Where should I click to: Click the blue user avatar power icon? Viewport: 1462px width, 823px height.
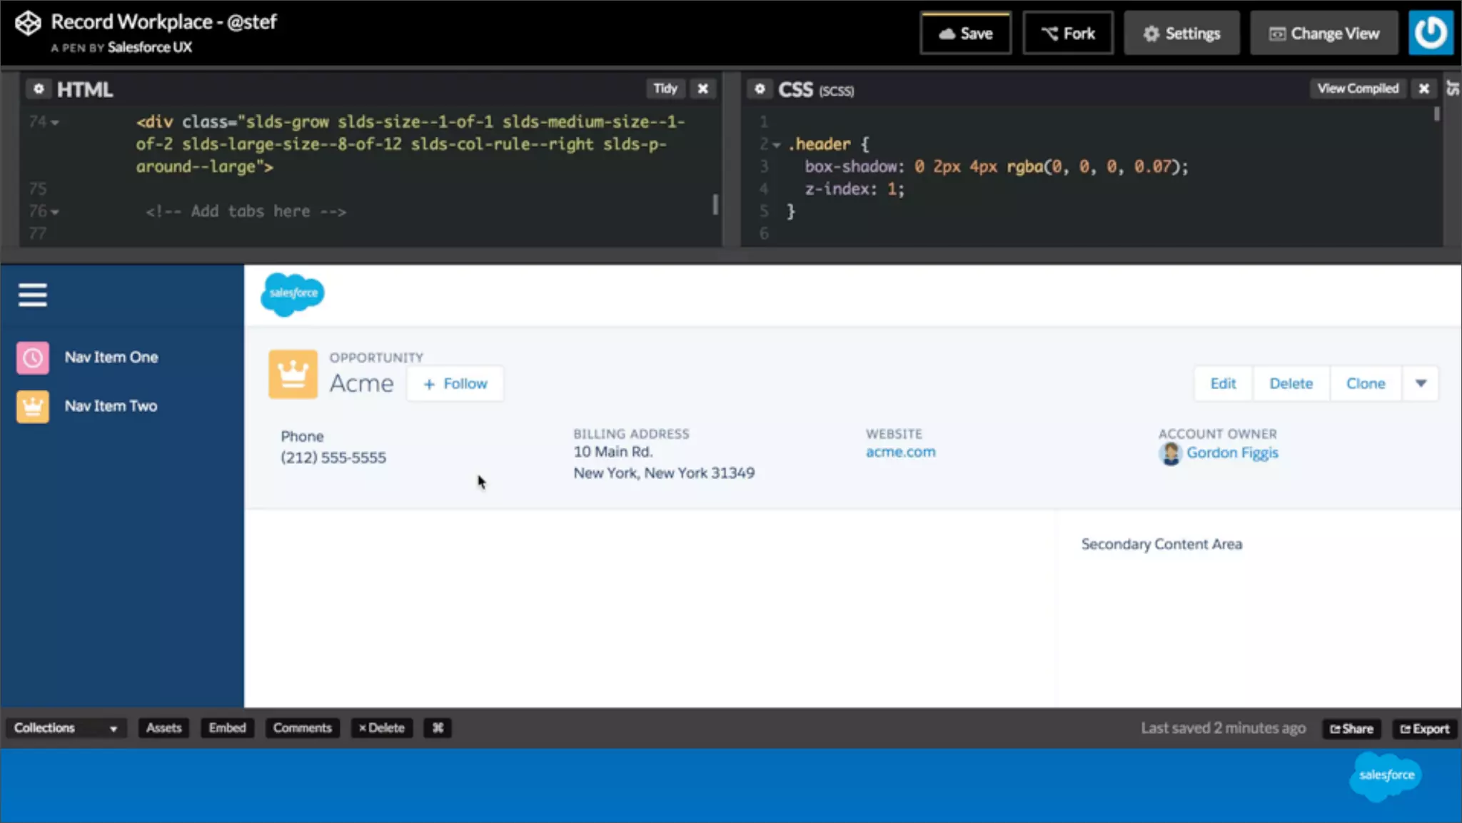pyautogui.click(x=1430, y=33)
